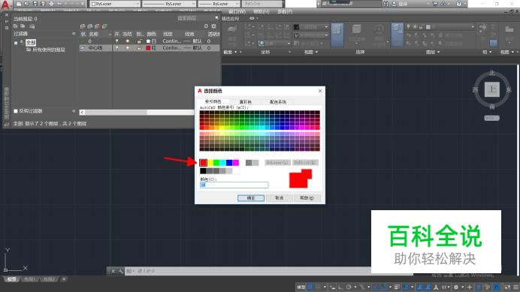Toggle the lightbulb visibility for layer 0

point(116,41)
